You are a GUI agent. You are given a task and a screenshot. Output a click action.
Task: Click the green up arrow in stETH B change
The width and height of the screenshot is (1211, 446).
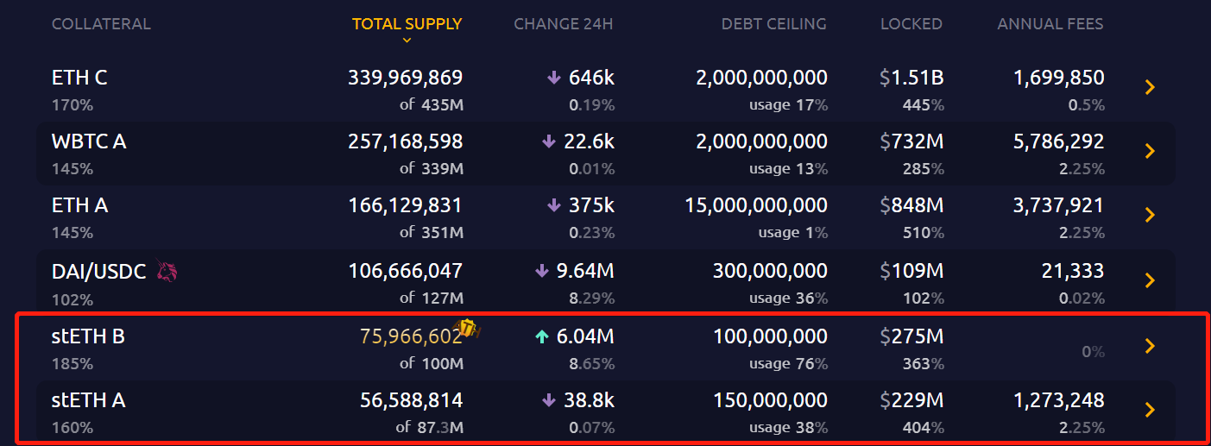(542, 336)
